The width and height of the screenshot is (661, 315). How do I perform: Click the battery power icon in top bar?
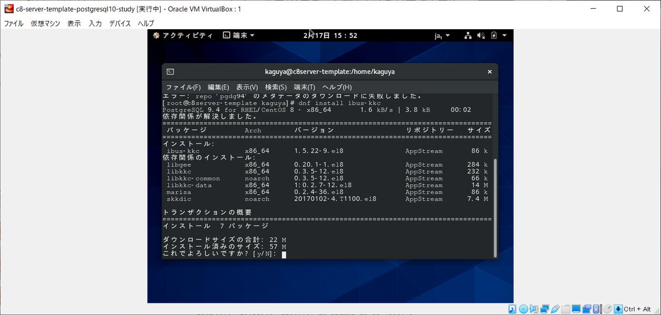494,35
